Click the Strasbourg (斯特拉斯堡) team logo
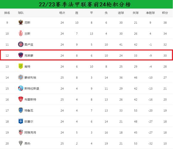This screenshot has width=173, height=149. click(21, 88)
